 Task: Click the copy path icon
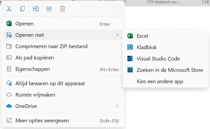click(x=9, y=58)
